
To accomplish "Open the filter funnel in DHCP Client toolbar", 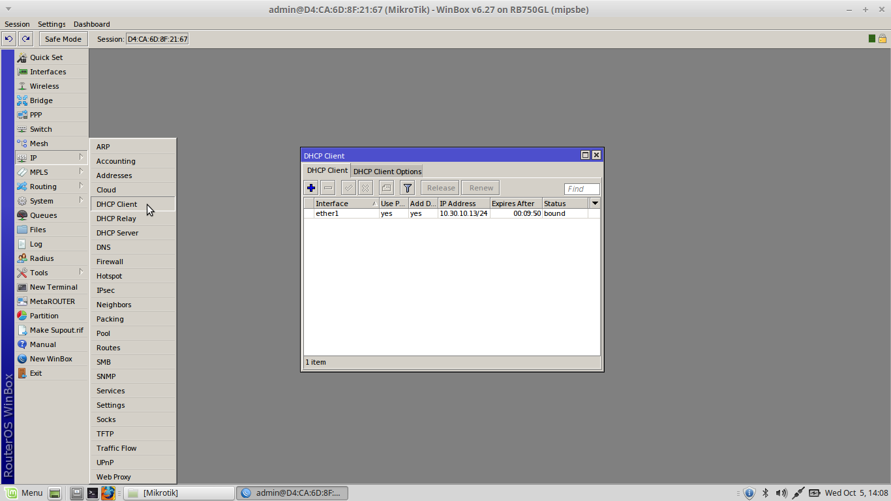I will (408, 188).
